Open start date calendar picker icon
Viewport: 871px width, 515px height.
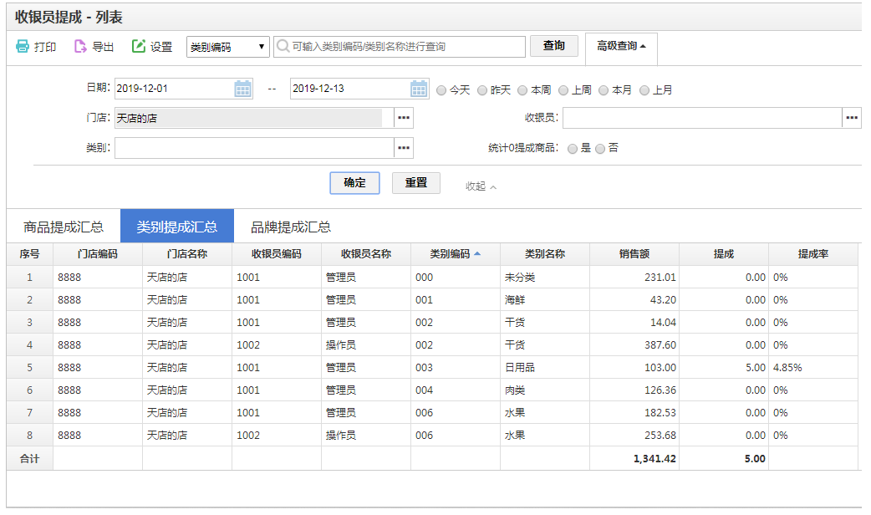click(242, 89)
